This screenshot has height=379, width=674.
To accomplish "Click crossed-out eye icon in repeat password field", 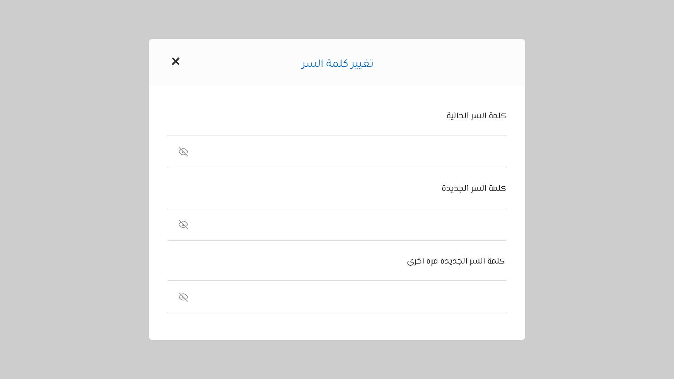I will pyautogui.click(x=183, y=297).
